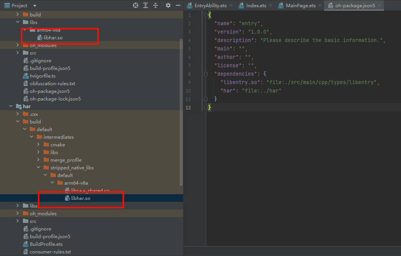Click the Collapse All icon in Project panel
This screenshot has height=256, width=401.
pos(156,6)
